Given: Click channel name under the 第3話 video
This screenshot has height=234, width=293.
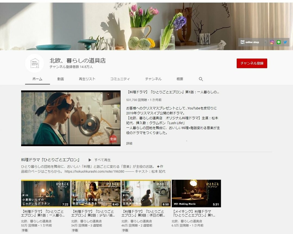Looking at the screenshot, I should click(137, 221).
